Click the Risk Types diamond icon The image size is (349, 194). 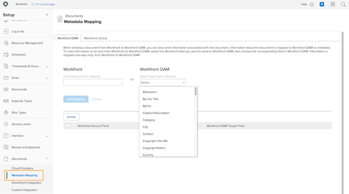(6, 112)
